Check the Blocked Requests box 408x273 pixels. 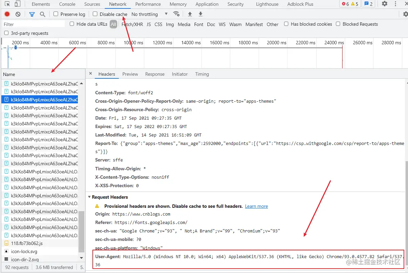[338, 24]
